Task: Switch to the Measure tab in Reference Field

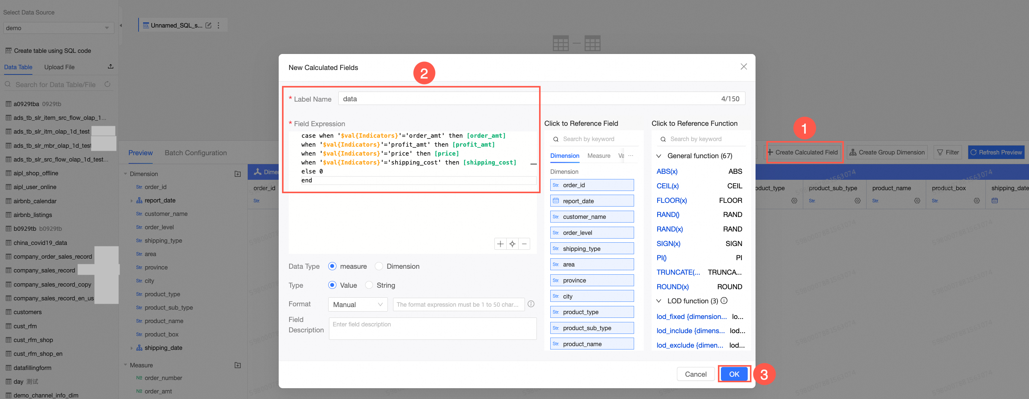Action: click(599, 156)
